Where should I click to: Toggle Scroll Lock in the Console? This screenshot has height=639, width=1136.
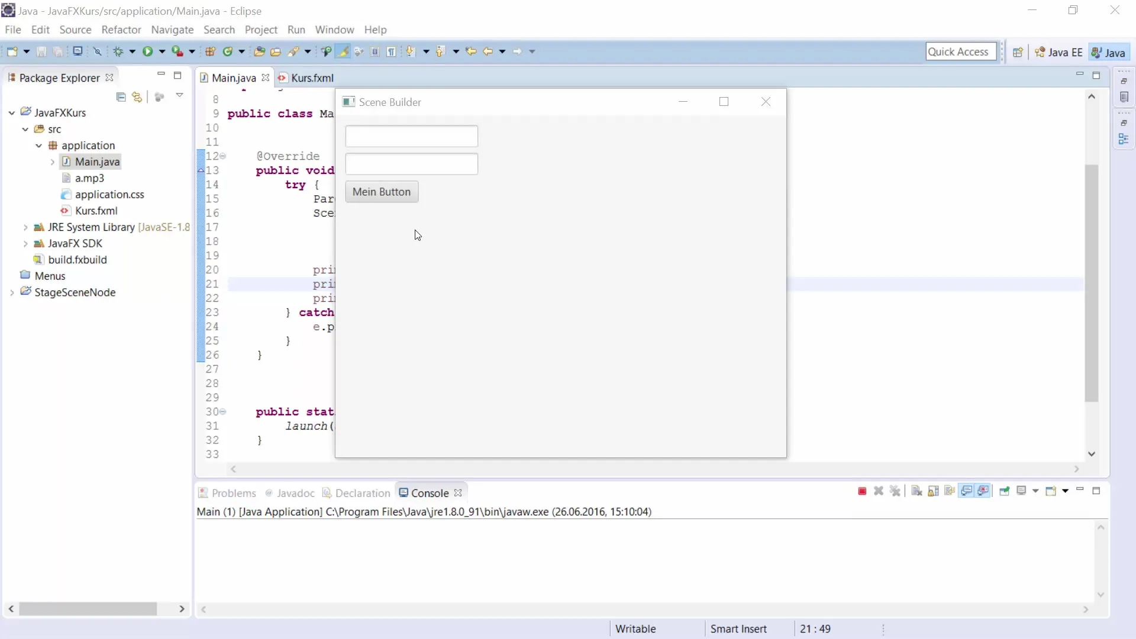933,491
